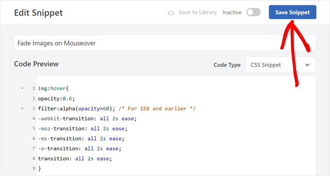Click the Save Snippet button
This screenshot has height=176, width=330.
coord(292,12)
